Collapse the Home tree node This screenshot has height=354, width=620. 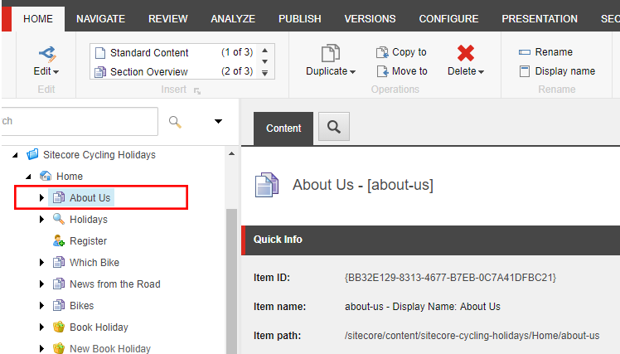pyautogui.click(x=28, y=177)
